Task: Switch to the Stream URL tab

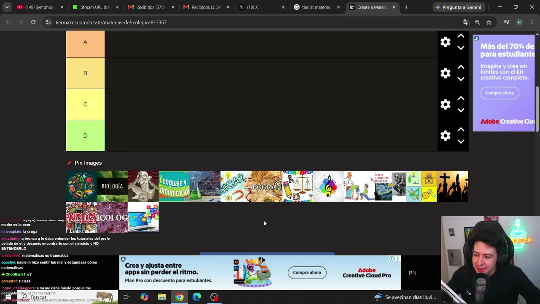Action: point(95,7)
